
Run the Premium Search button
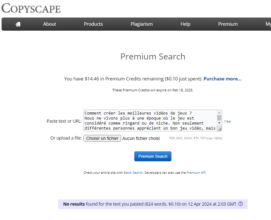click(x=153, y=156)
